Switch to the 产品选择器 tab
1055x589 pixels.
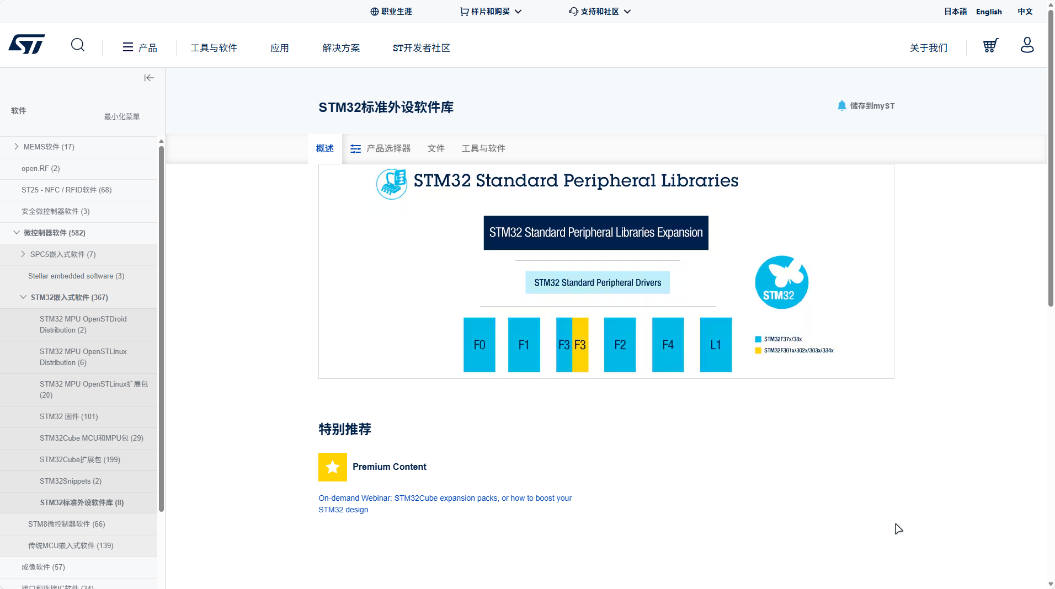click(x=380, y=149)
